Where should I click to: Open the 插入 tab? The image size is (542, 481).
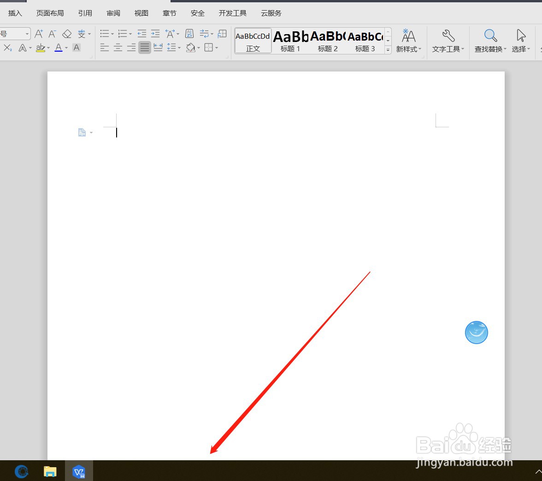coord(15,13)
